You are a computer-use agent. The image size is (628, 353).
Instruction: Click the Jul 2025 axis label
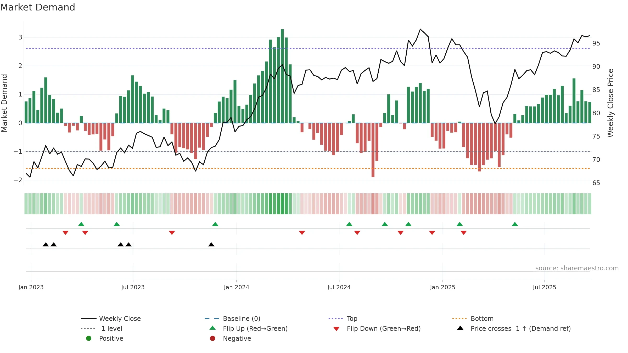pos(545,287)
